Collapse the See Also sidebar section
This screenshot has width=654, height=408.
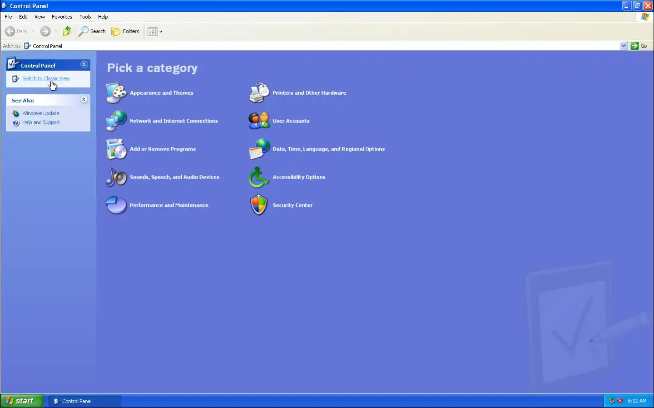(84, 100)
